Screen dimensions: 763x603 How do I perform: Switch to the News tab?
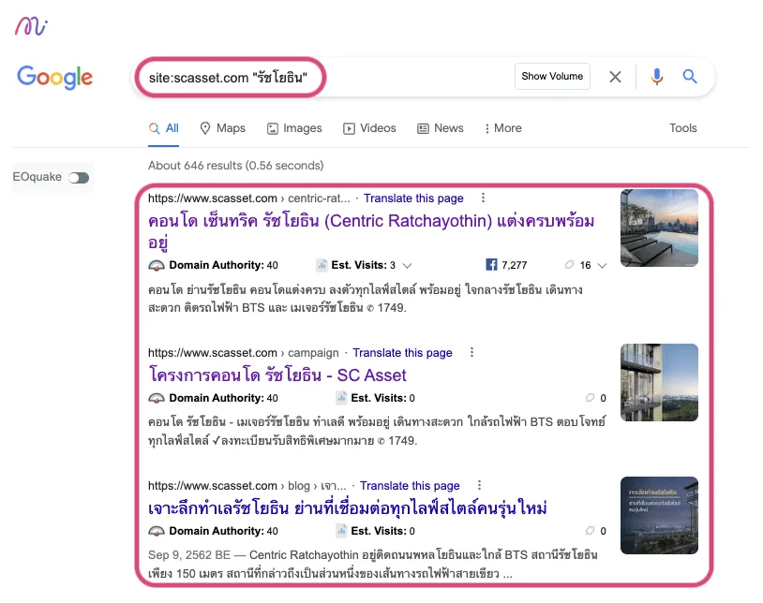pyautogui.click(x=441, y=128)
